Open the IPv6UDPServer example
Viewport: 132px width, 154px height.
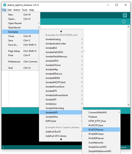coord(101,138)
